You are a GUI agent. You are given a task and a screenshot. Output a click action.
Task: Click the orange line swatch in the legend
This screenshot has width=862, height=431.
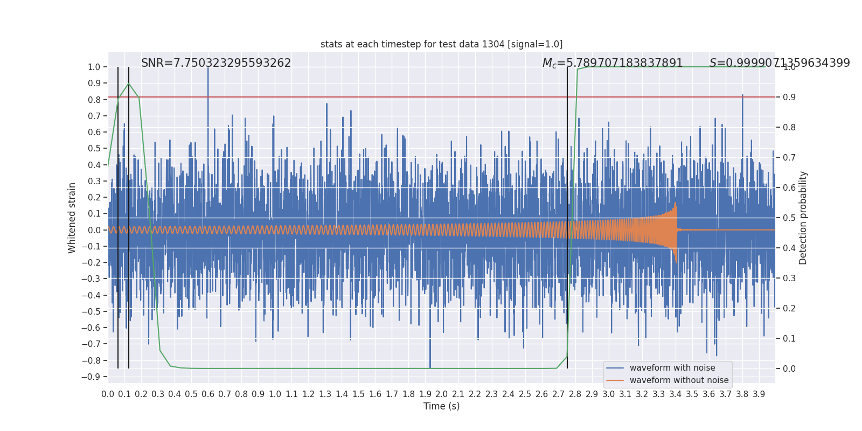click(615, 380)
